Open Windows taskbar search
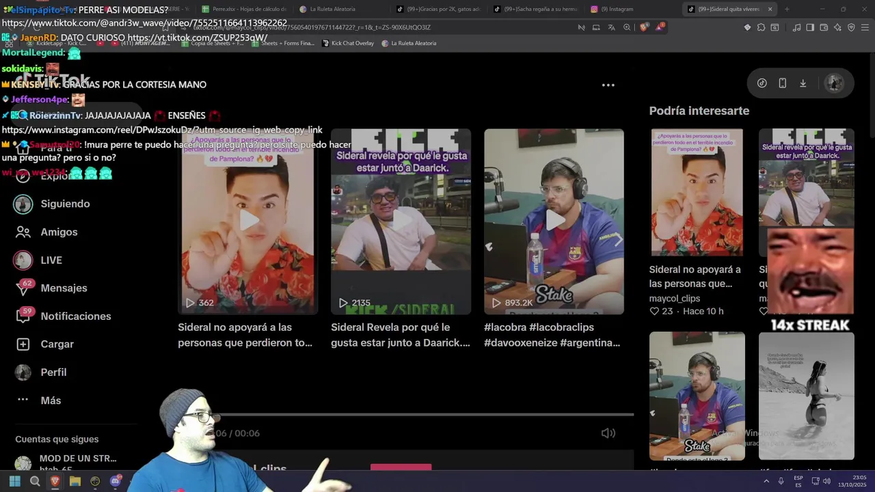This screenshot has height=492, width=875. click(x=35, y=481)
